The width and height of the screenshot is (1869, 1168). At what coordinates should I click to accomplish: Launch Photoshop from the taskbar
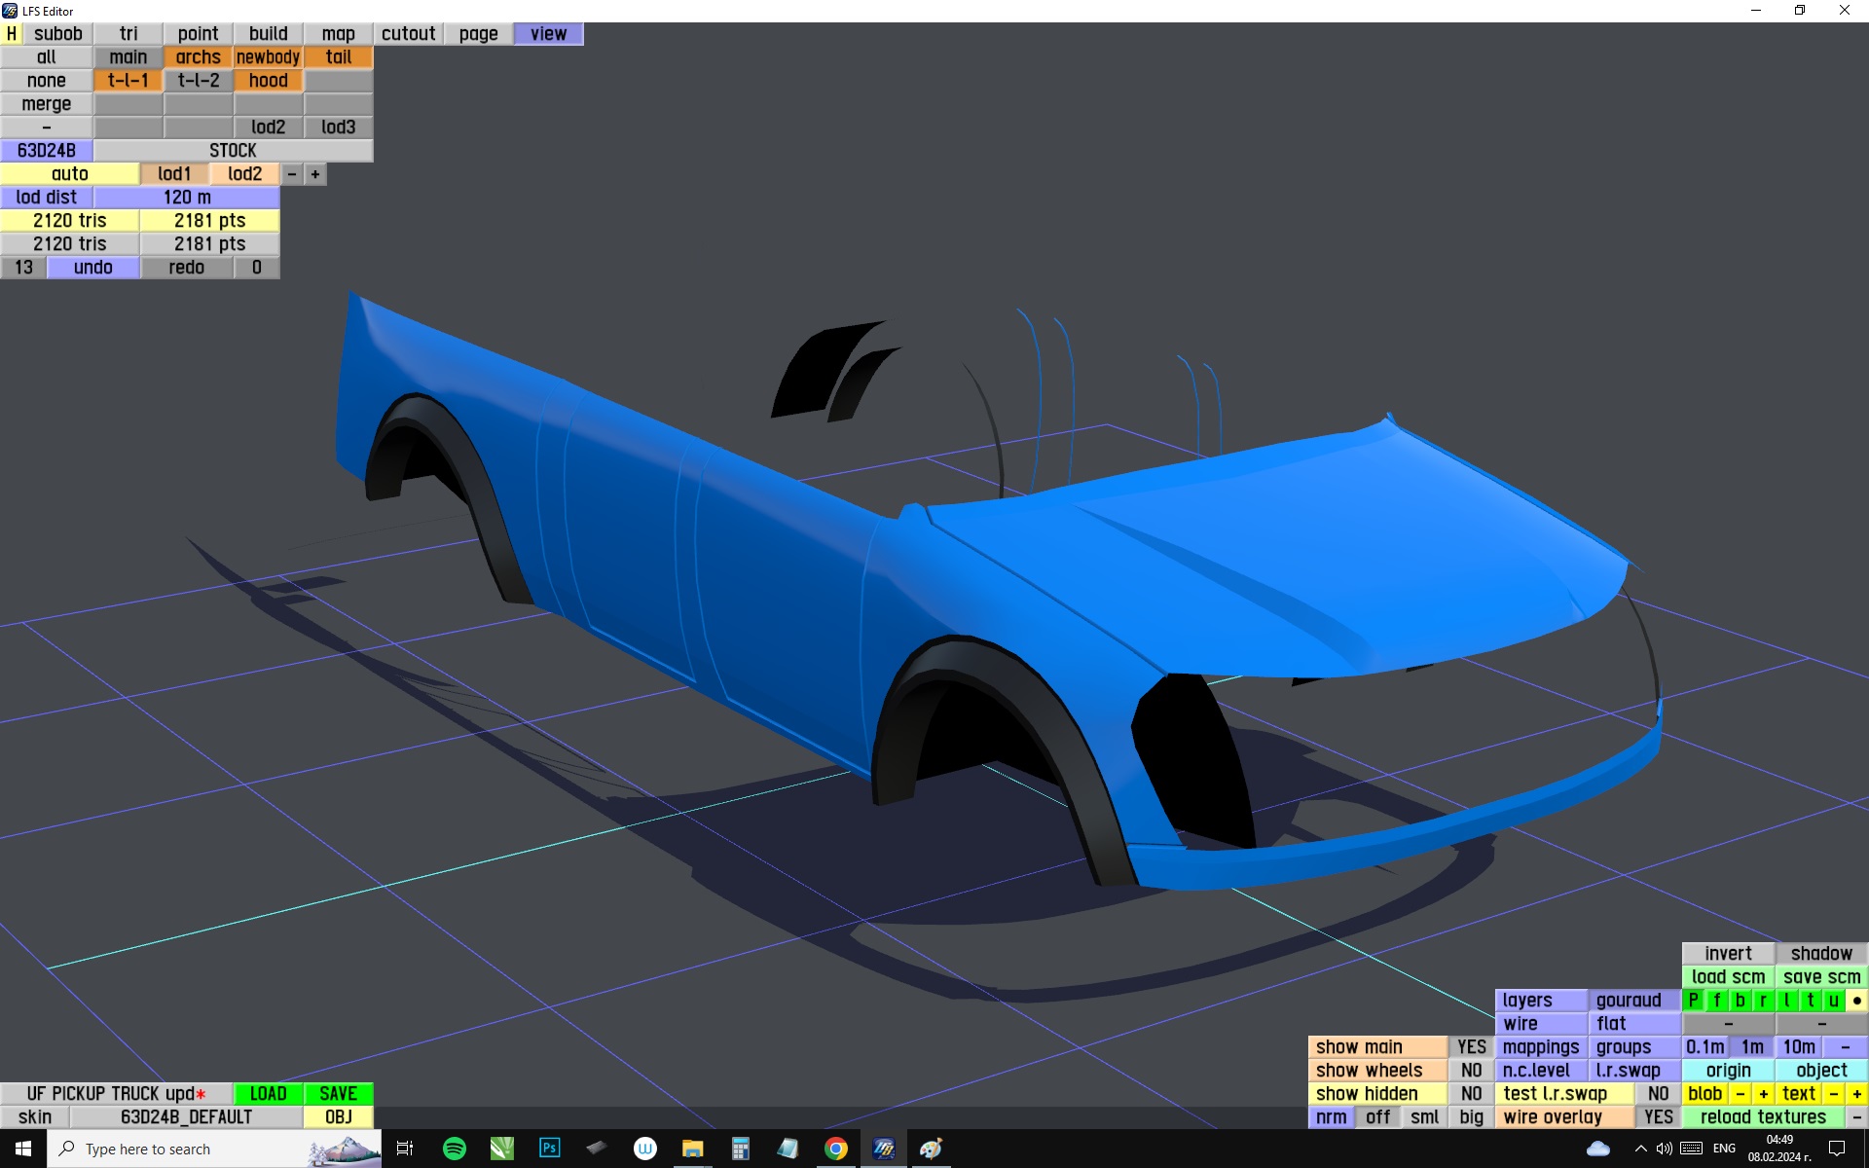click(550, 1149)
